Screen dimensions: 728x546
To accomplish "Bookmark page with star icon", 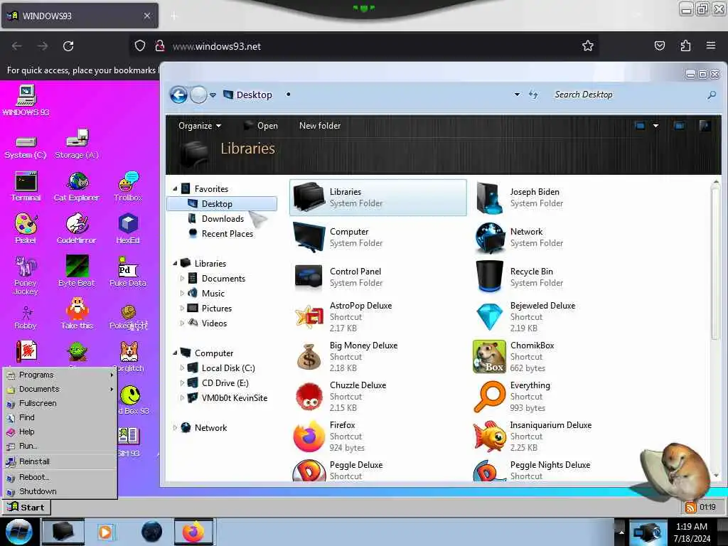I will coord(588,45).
